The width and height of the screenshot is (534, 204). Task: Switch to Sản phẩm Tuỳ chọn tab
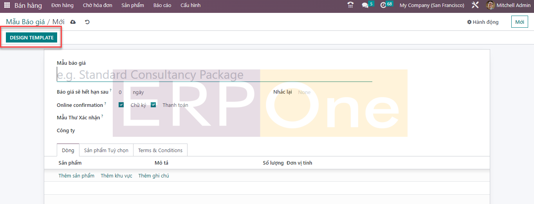106,151
